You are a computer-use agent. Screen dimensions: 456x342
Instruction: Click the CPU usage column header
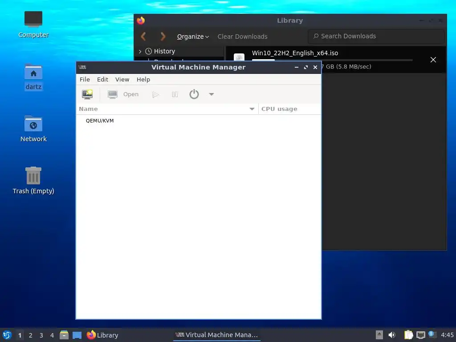[289, 109]
